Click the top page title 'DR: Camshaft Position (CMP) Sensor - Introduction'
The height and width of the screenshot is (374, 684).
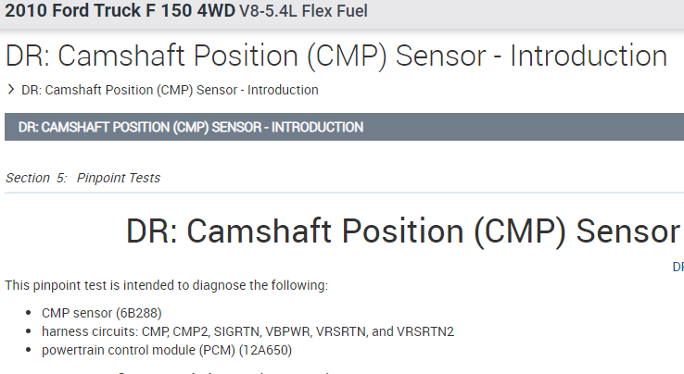(x=336, y=56)
